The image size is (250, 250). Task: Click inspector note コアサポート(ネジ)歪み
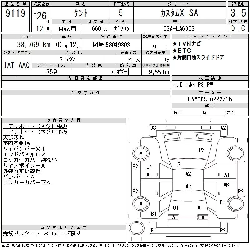(35, 132)
